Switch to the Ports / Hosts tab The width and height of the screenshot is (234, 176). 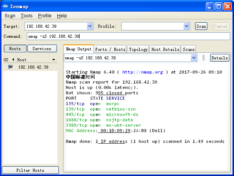[110, 49]
